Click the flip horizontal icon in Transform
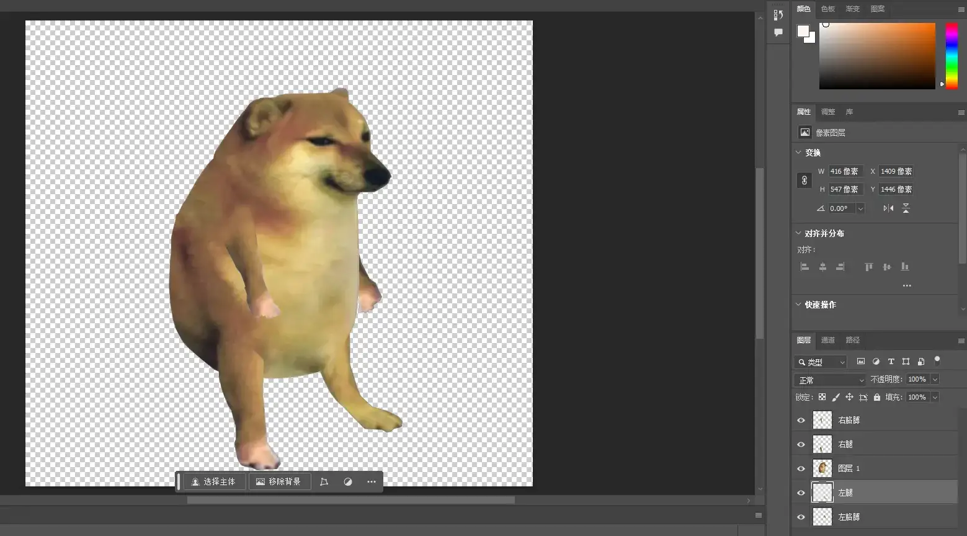Screen dimensions: 967x536 click(x=888, y=208)
